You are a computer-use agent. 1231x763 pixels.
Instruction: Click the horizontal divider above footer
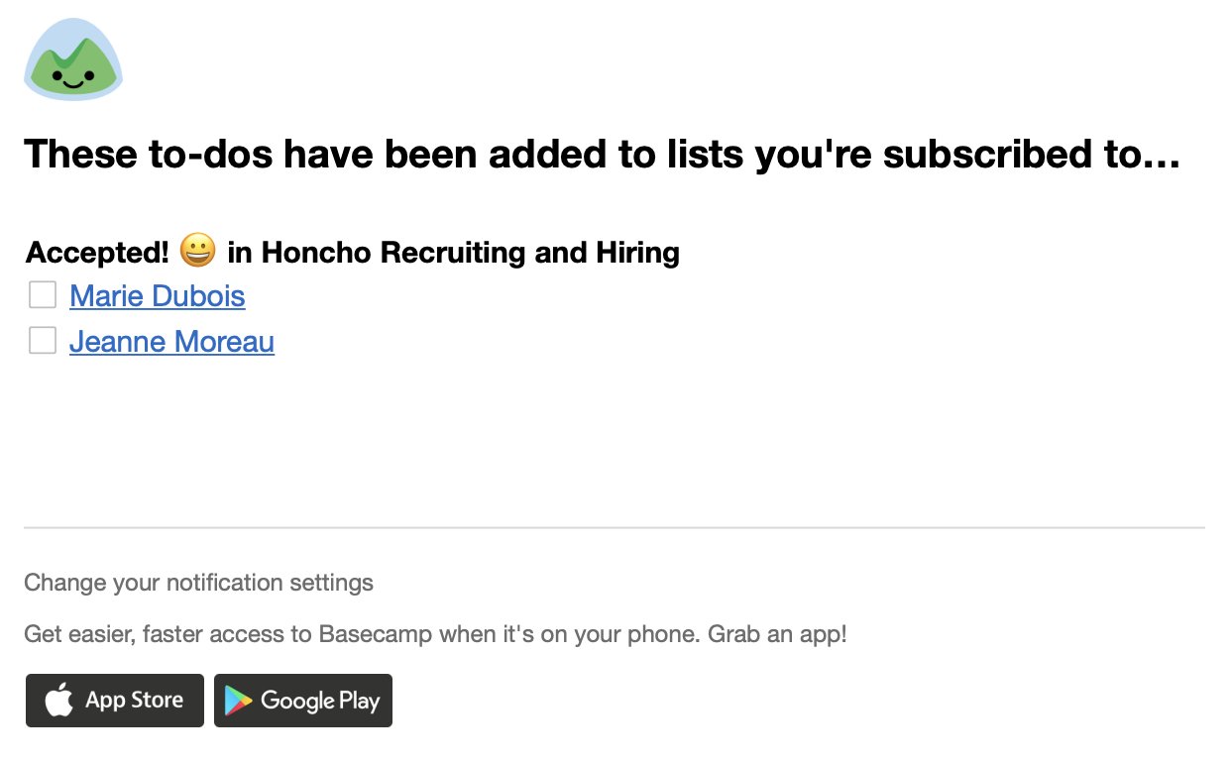click(x=615, y=528)
